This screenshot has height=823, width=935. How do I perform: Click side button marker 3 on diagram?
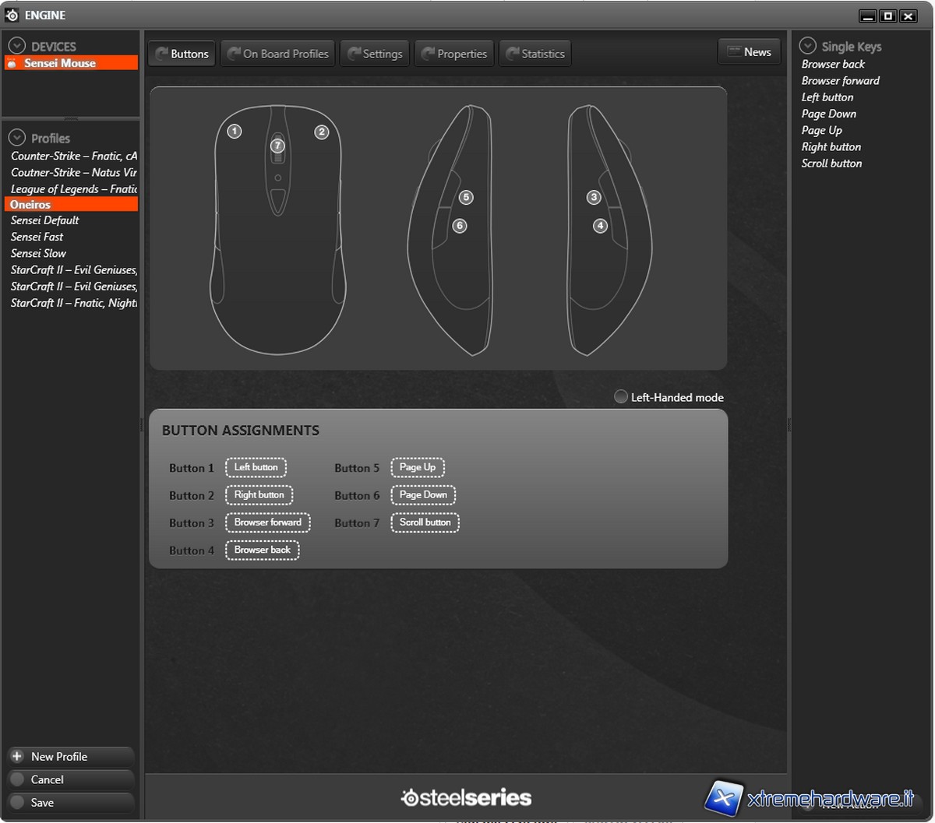pyautogui.click(x=594, y=198)
